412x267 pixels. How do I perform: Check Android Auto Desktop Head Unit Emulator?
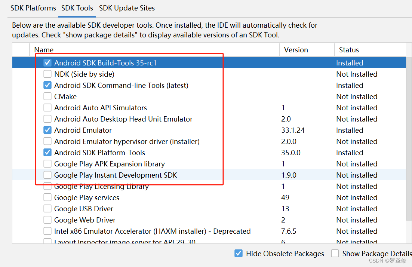coord(47,119)
